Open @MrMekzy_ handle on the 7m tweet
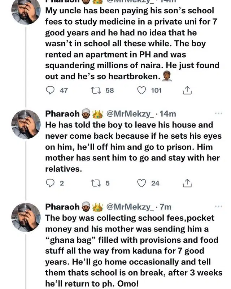The image size is (231, 289). click(129, 207)
